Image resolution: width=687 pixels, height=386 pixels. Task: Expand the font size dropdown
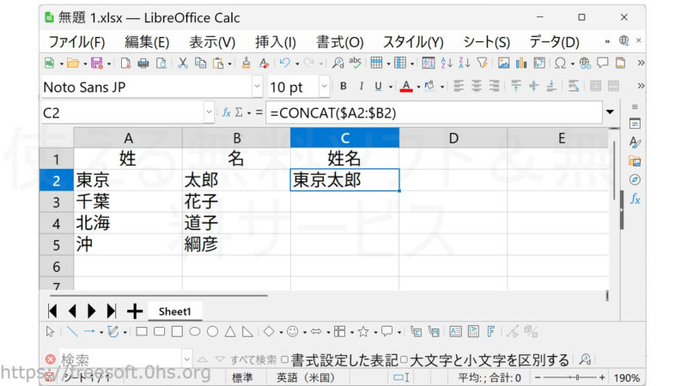(x=324, y=87)
